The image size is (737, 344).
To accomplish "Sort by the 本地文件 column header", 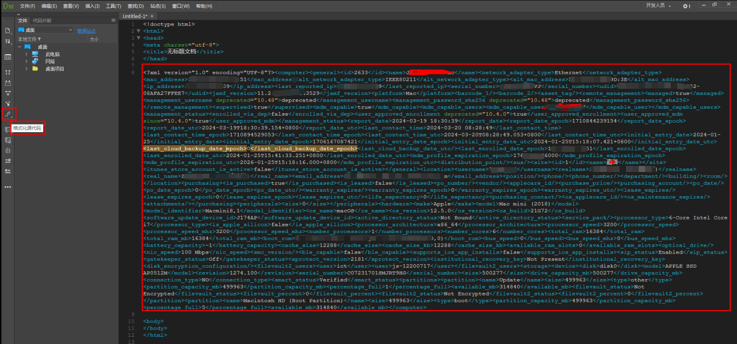I will 29,39.
